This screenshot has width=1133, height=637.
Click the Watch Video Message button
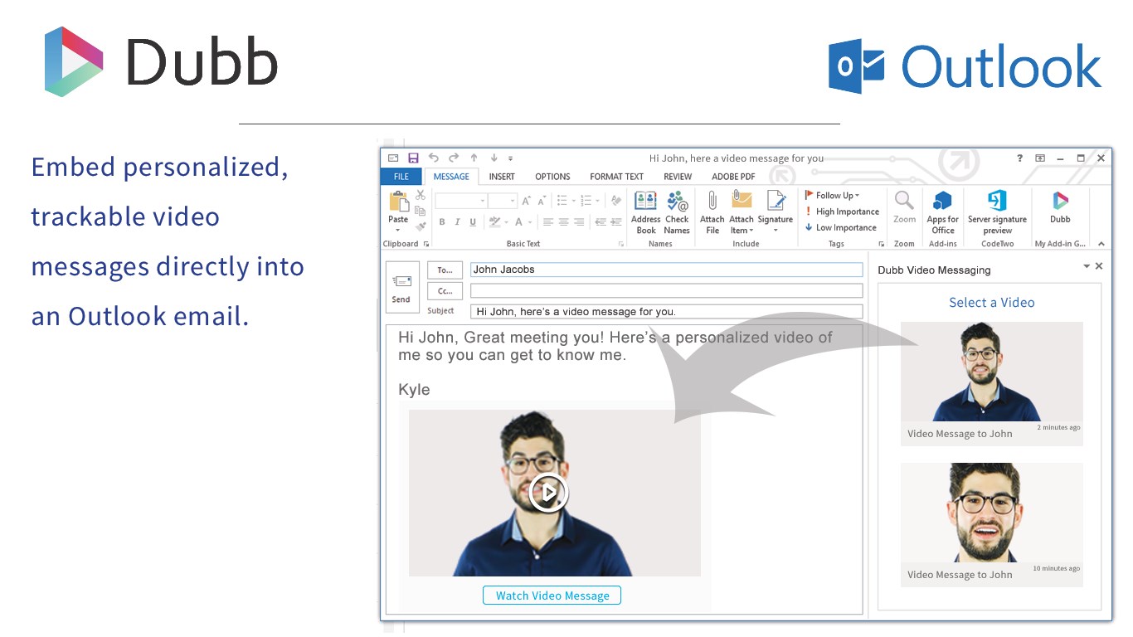552,596
